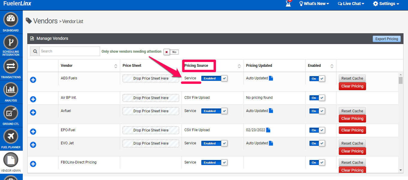Open the Settings dropdown menu
This screenshot has width=408, height=180.
click(x=386, y=4)
